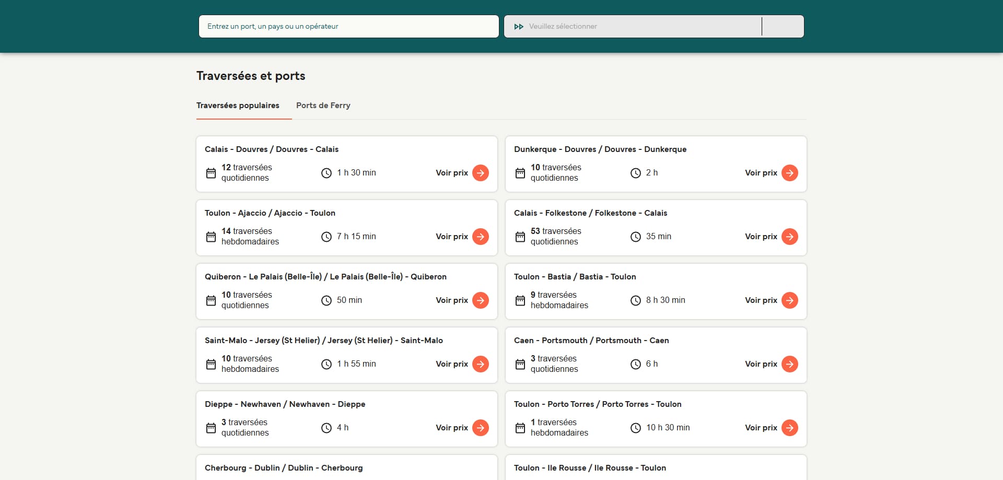Click title Caen - Portsmouth / Portsmouth - Caen
This screenshot has height=480, width=1003.
tap(591, 341)
